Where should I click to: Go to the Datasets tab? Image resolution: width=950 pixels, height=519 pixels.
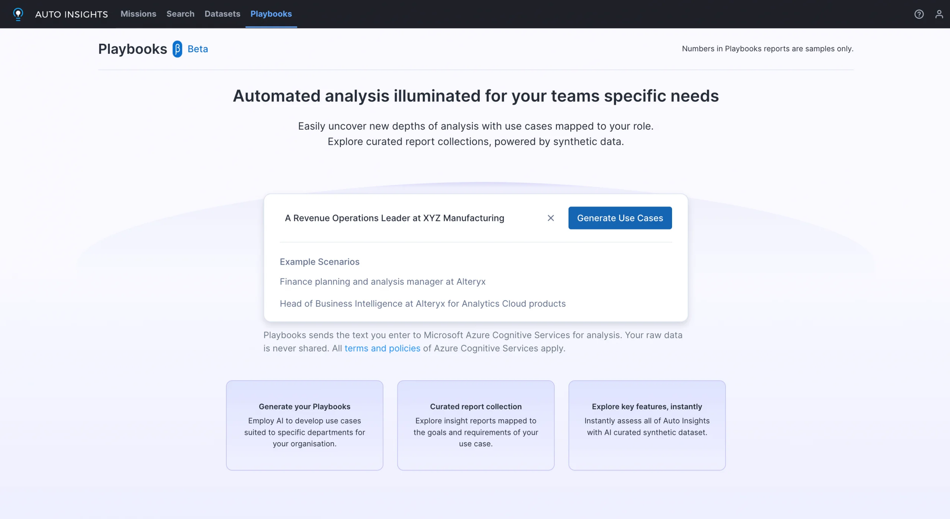coord(222,14)
